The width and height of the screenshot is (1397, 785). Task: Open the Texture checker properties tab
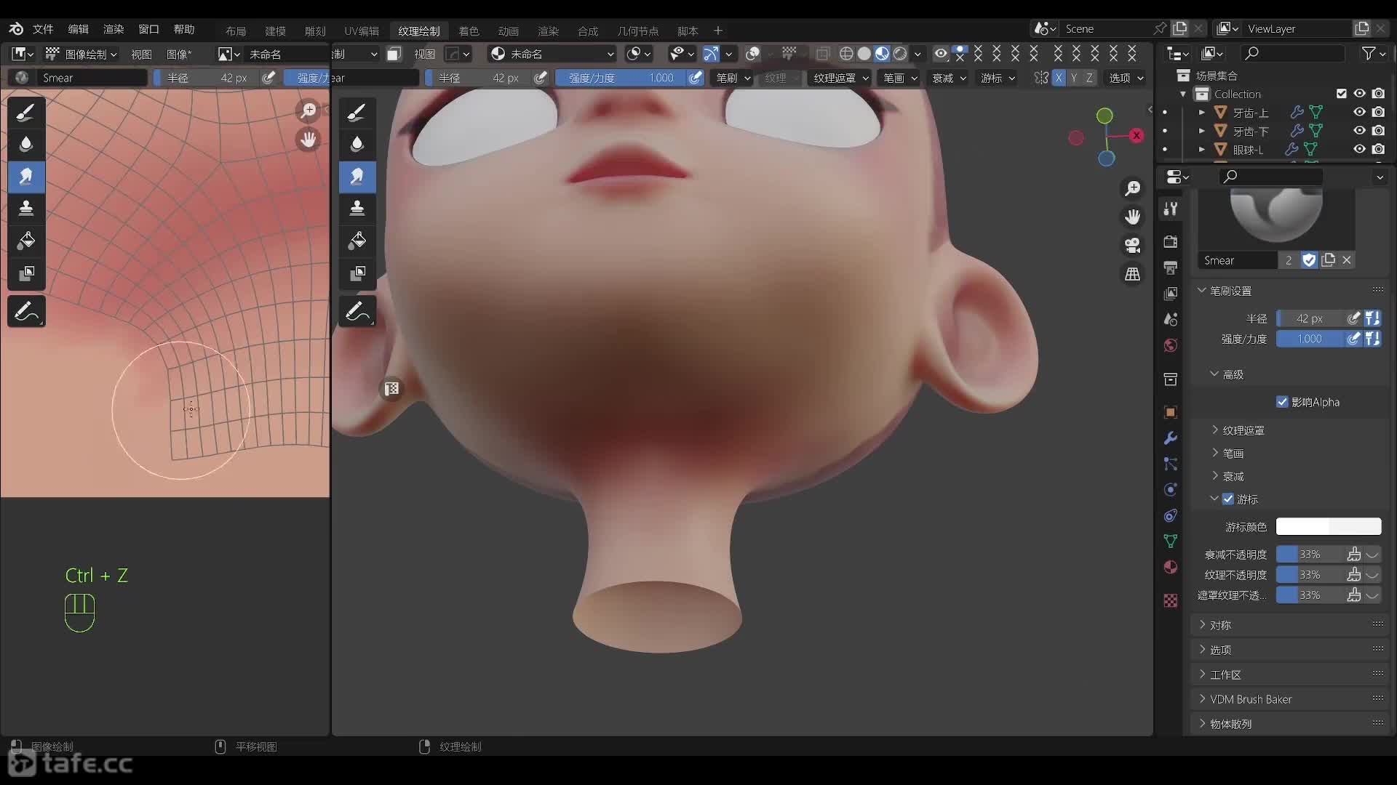coord(1171,600)
